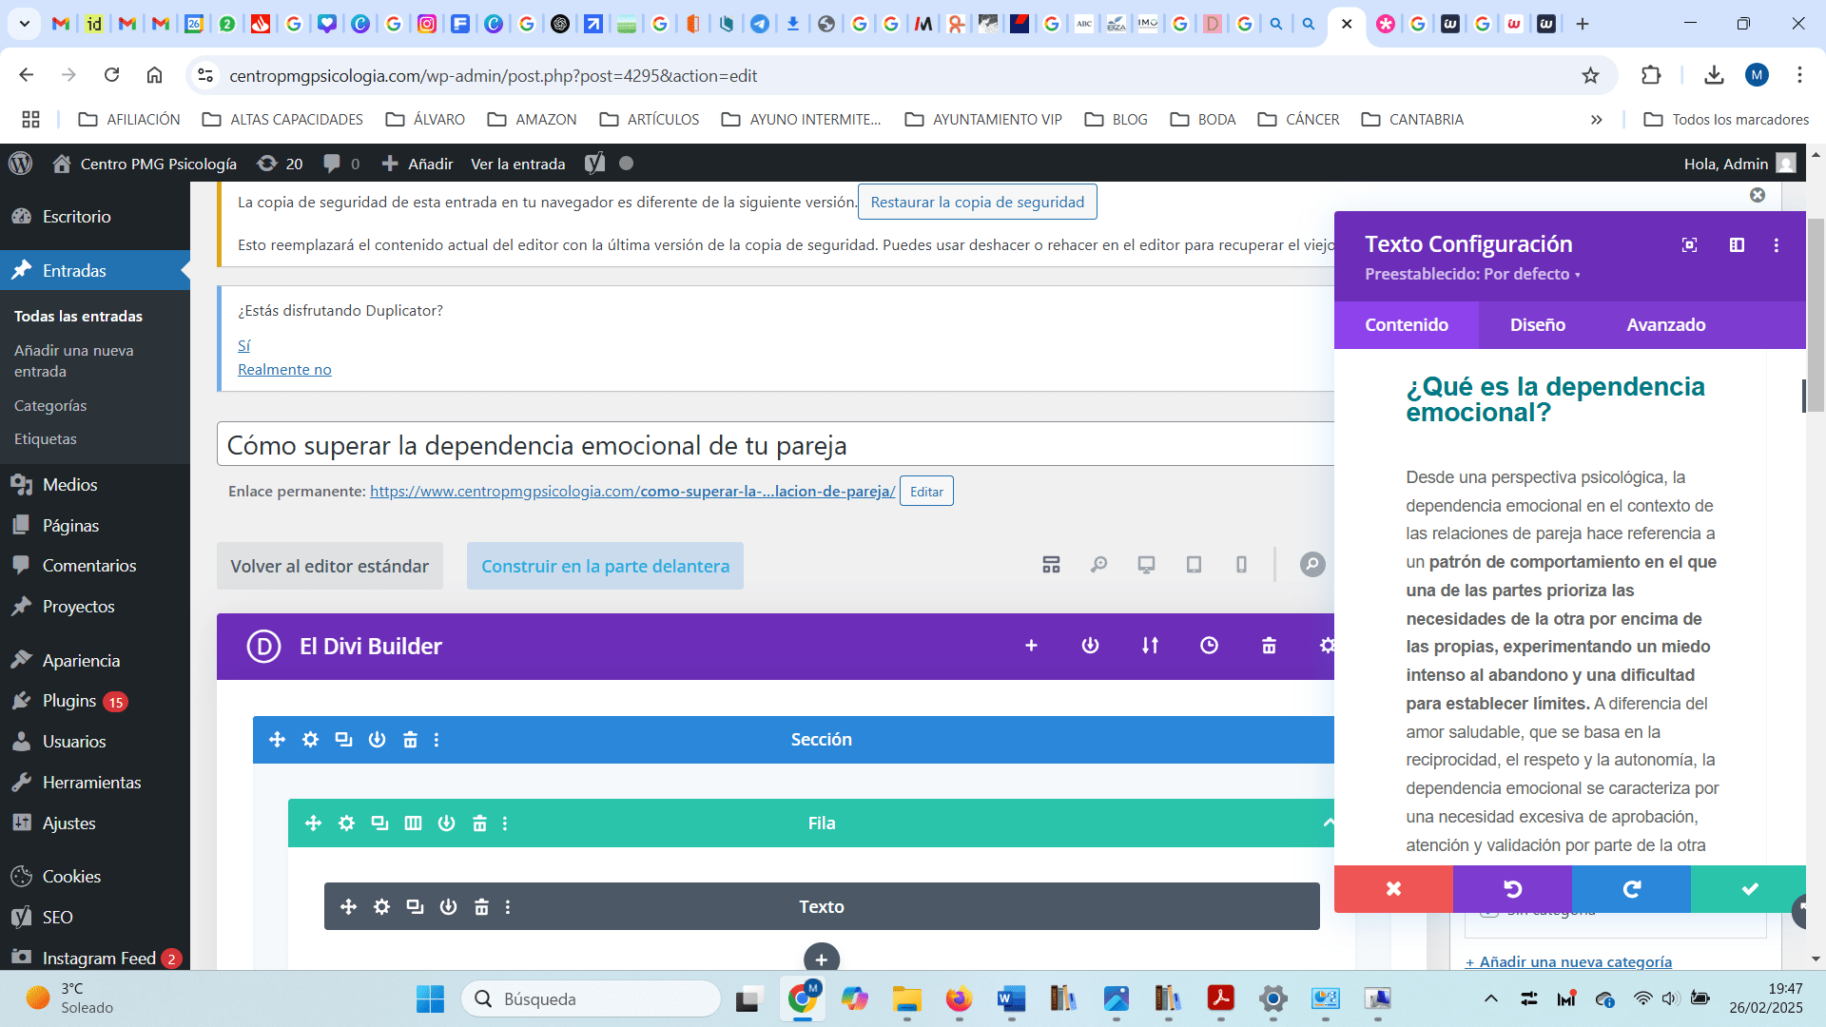Switch to wireframe view icon
Image resolution: width=1826 pixels, height=1027 pixels.
1051,565
